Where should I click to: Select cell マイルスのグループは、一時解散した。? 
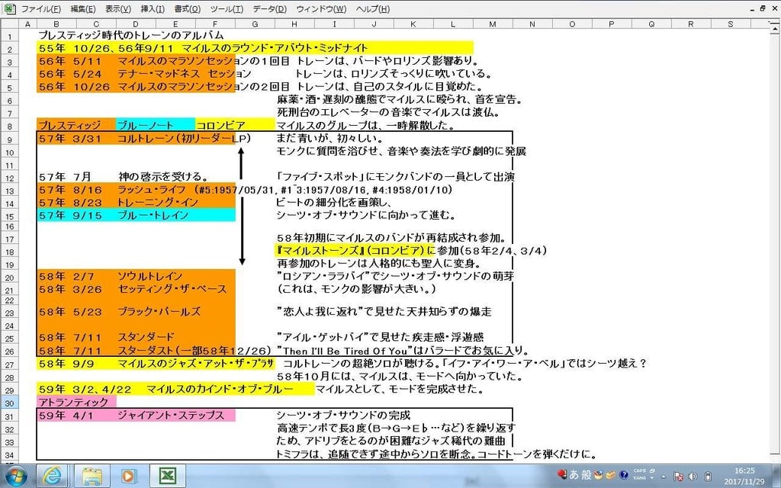[x=365, y=125]
